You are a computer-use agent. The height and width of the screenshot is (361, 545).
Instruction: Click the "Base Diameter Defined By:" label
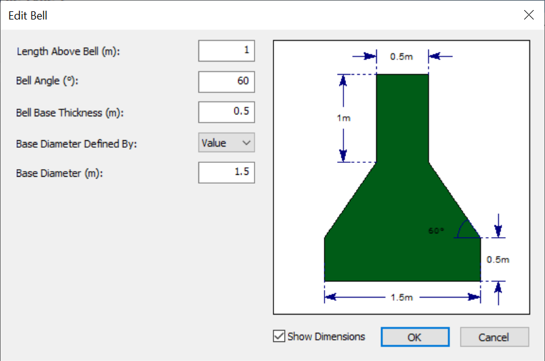tap(76, 143)
